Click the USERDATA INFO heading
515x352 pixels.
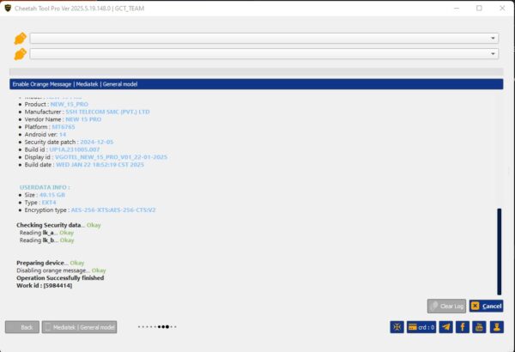point(45,187)
